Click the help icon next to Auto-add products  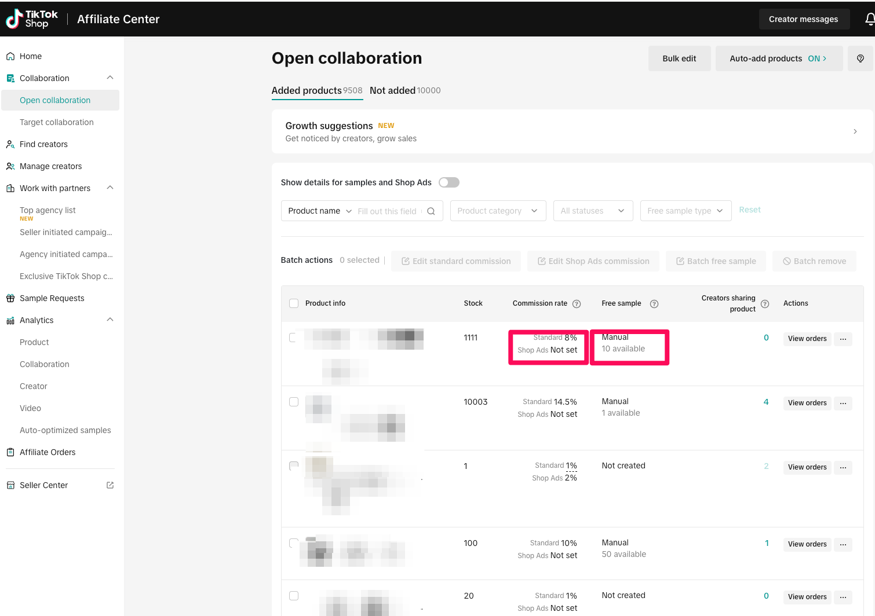(860, 58)
